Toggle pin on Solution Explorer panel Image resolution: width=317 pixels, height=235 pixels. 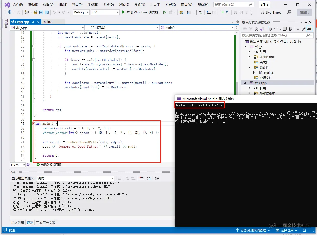306,22
